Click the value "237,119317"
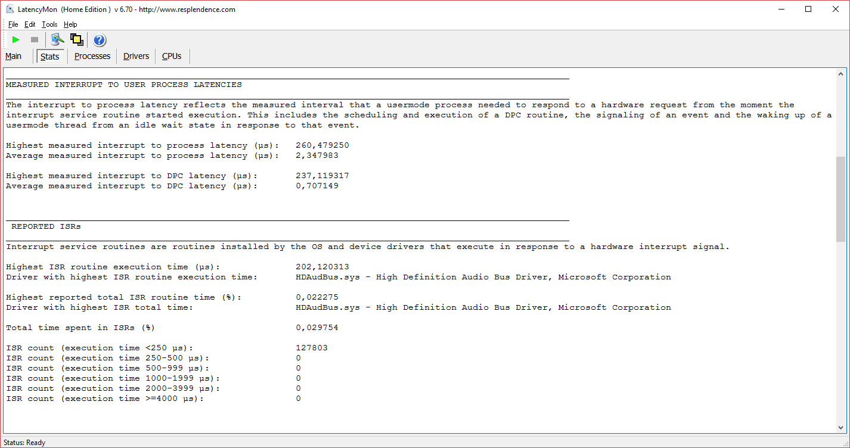 [x=322, y=176]
